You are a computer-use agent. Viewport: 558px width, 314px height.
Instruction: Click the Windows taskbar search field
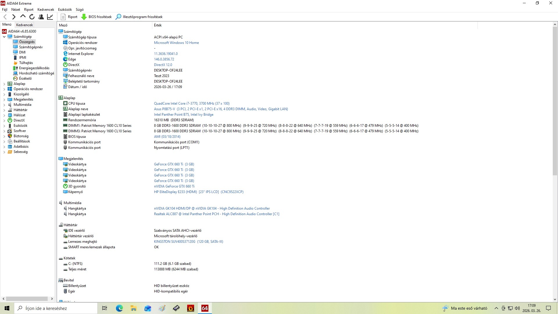click(57, 308)
